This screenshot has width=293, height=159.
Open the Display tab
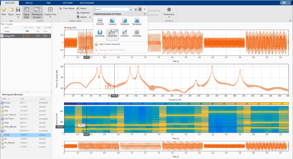coord(29,3)
